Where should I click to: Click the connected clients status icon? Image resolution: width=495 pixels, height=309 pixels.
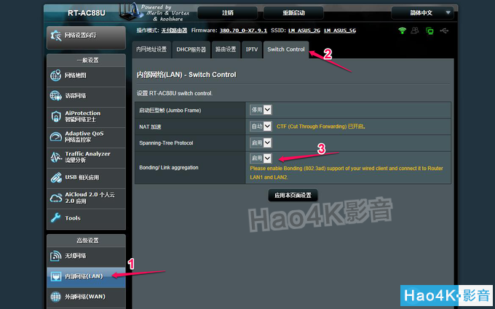(415, 31)
